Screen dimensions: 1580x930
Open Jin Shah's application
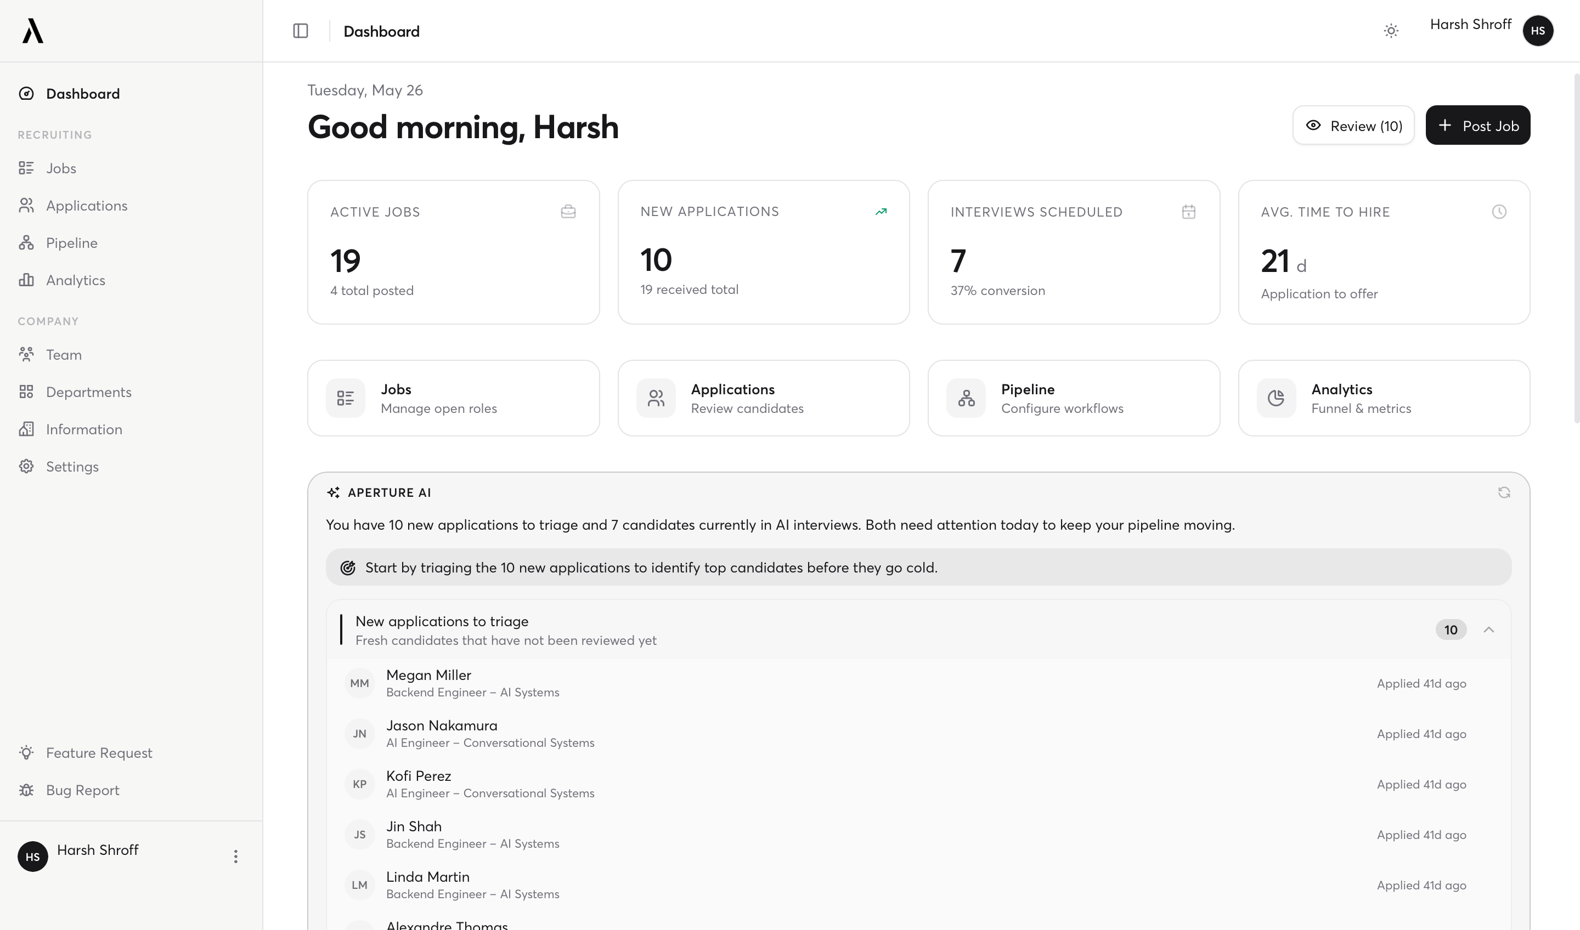pos(918,835)
